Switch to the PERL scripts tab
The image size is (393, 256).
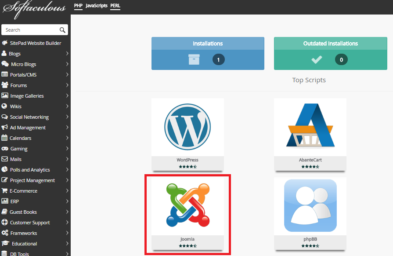115,6
